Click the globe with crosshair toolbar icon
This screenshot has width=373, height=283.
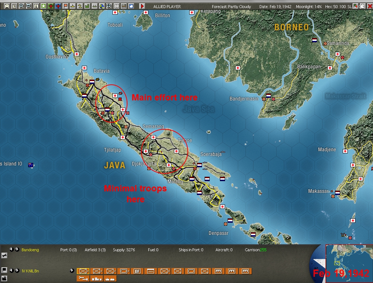pyautogui.click(x=109, y=6)
